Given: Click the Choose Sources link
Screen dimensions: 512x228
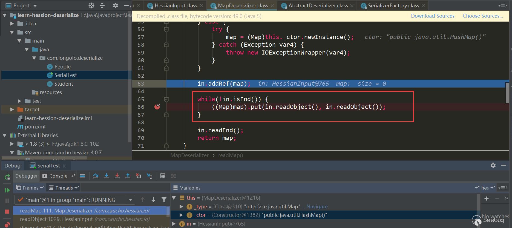Looking at the screenshot, I should [482, 16].
